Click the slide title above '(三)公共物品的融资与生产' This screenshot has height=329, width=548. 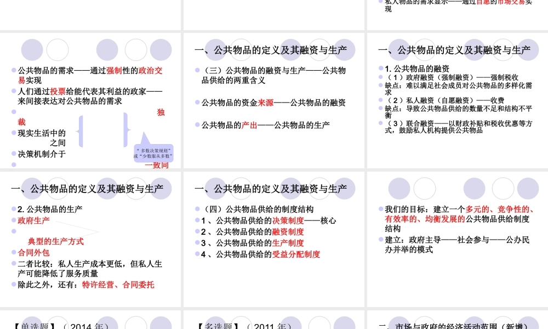click(x=271, y=50)
